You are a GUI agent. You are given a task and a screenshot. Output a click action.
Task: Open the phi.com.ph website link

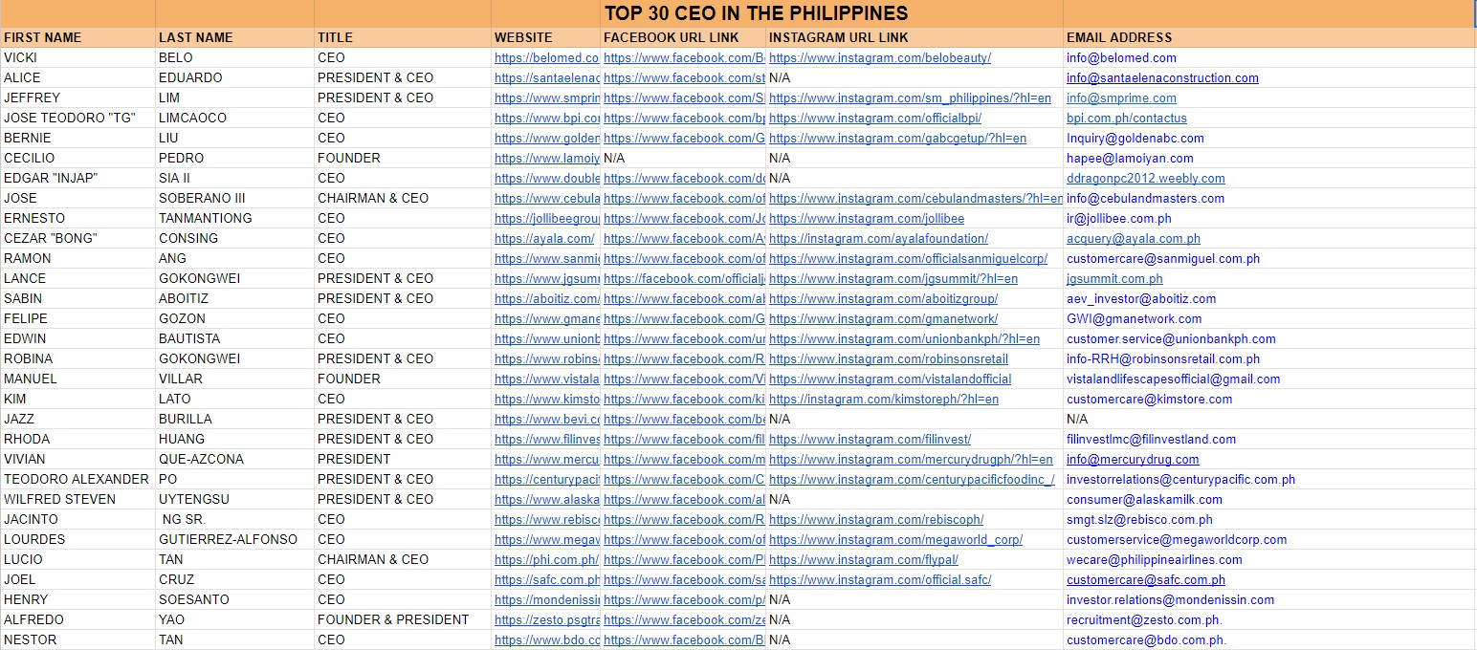pyautogui.click(x=546, y=560)
